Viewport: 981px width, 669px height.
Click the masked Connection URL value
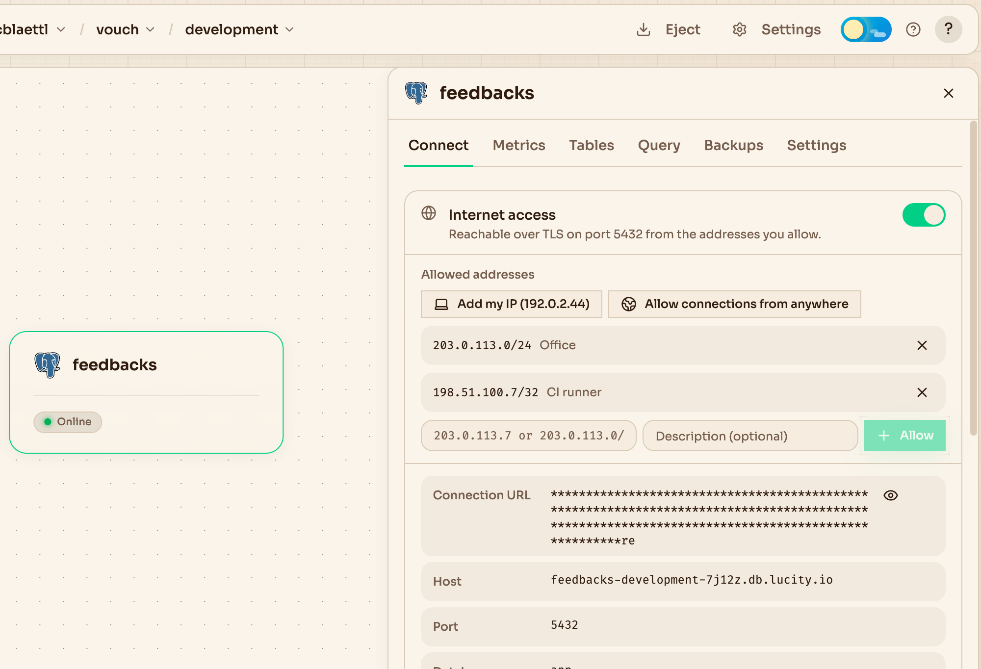(x=709, y=517)
